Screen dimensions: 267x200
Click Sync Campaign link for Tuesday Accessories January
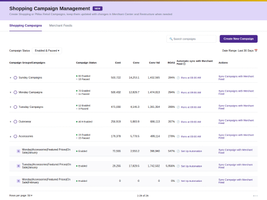coord(236,166)
